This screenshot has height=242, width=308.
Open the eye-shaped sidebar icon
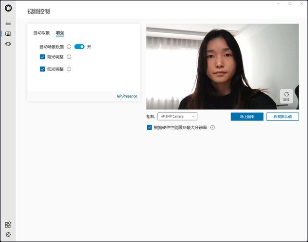(x=8, y=44)
